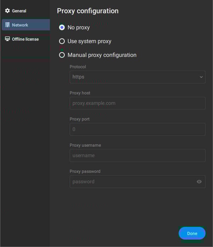Click the monitor icon beside Offline license
This screenshot has height=247, width=213.
click(x=7, y=39)
